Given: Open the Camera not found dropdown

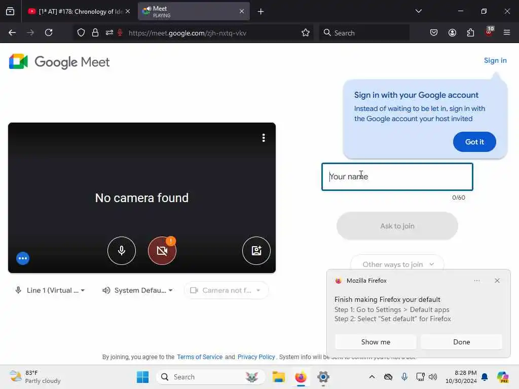Looking at the screenshot, I should pos(226,290).
